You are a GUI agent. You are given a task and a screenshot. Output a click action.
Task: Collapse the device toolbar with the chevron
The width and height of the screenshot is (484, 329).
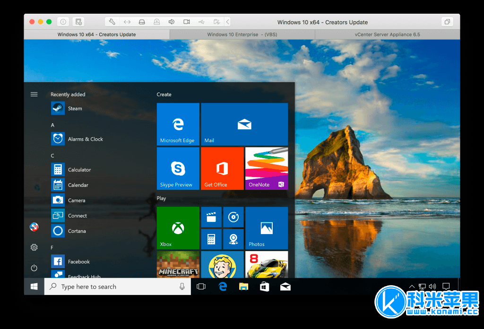coord(228,22)
